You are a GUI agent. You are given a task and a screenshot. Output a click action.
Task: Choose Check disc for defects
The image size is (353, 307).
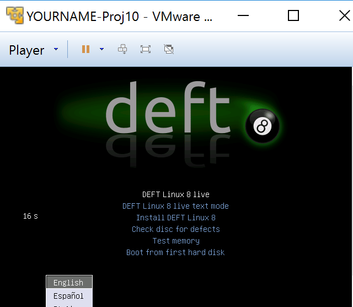click(176, 229)
